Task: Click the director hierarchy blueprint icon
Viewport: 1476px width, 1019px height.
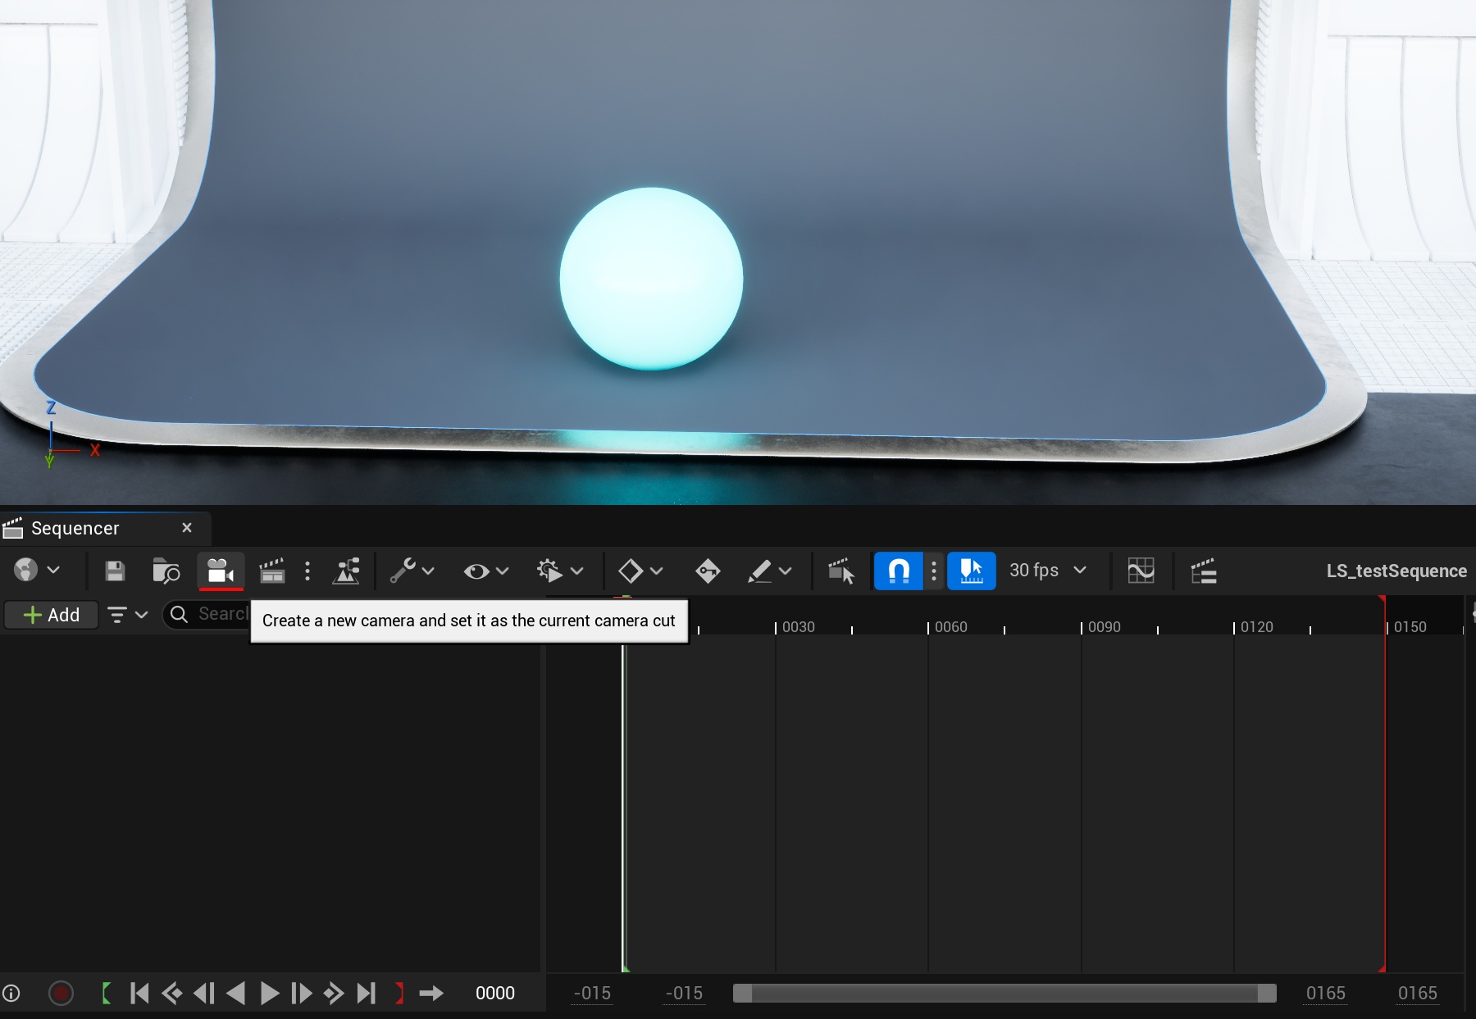Action: point(347,571)
